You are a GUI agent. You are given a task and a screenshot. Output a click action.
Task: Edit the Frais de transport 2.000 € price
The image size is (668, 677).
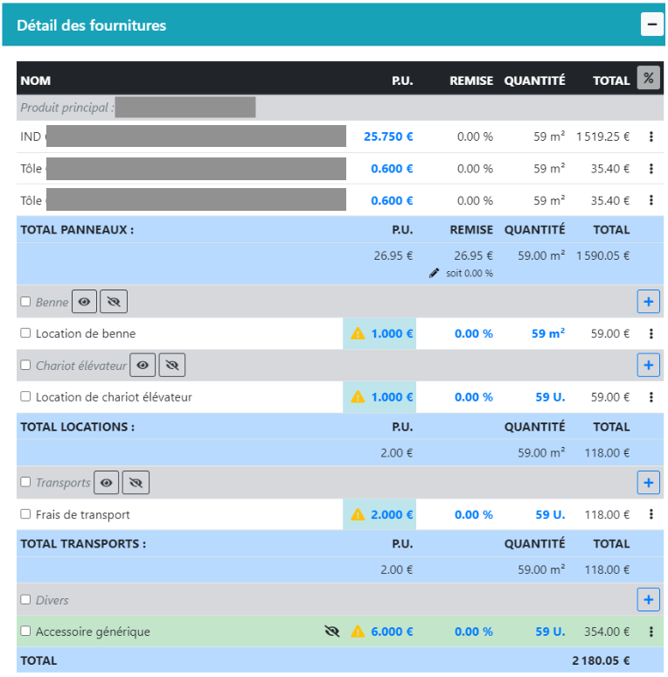(x=392, y=514)
